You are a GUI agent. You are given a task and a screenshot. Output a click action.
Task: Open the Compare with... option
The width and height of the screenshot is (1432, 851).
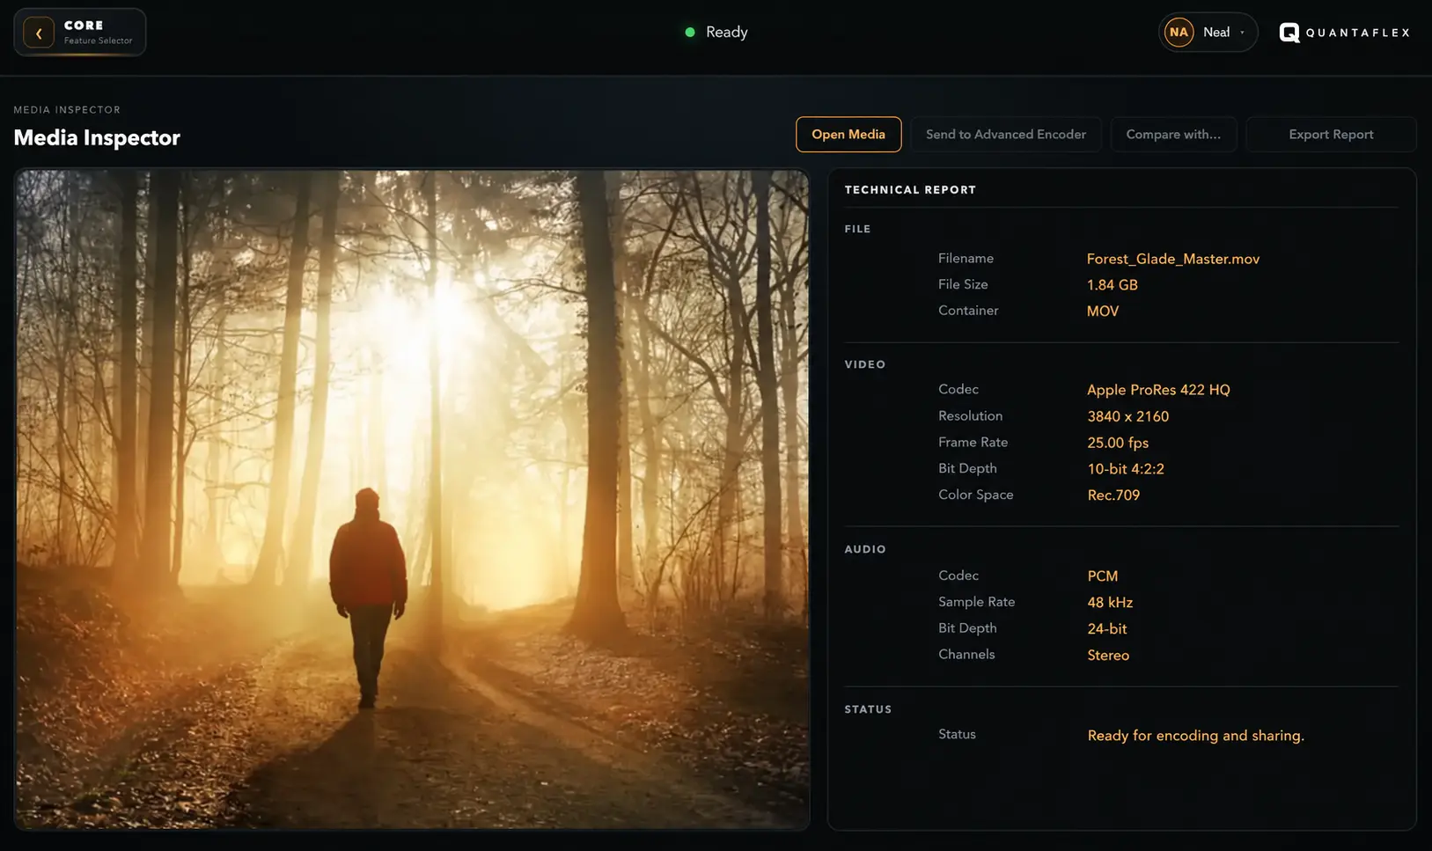(x=1173, y=135)
